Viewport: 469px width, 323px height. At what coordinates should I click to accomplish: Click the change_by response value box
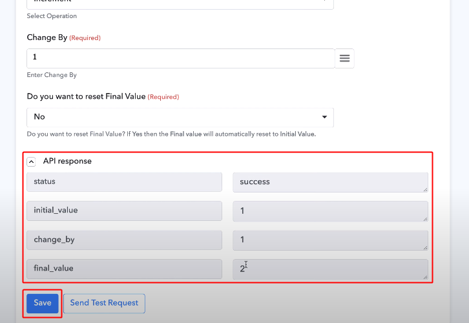pos(330,240)
